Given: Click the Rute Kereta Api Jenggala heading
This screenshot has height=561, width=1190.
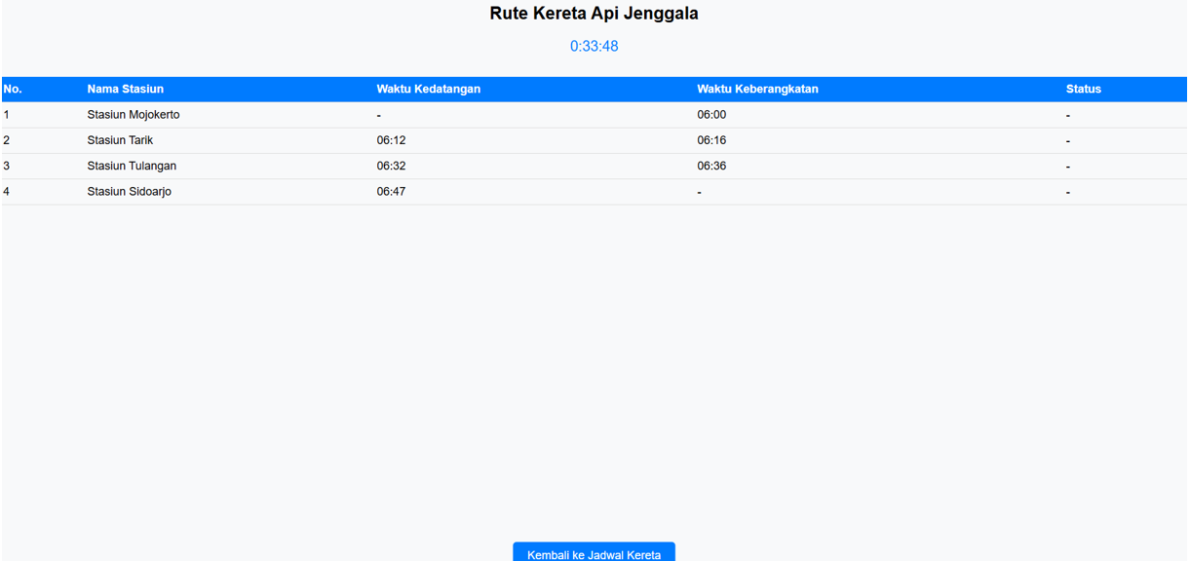Looking at the screenshot, I should (594, 14).
